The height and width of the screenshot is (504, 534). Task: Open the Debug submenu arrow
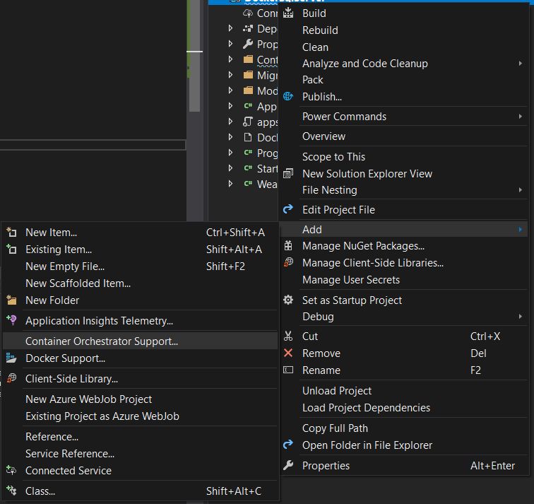(x=521, y=317)
